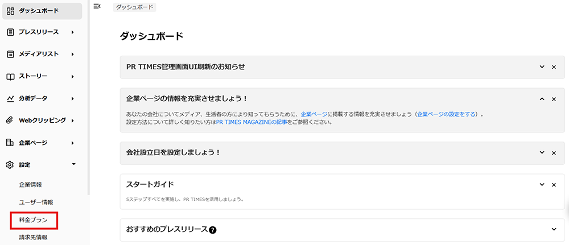
Task: Collapse the sidebar with the hamburger icon
Action: (97, 6)
